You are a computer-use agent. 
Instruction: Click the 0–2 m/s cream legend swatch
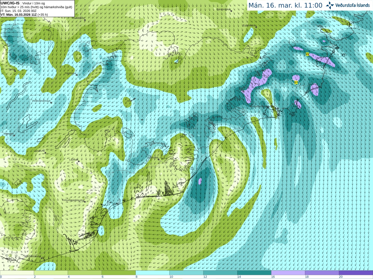click(17, 273)
